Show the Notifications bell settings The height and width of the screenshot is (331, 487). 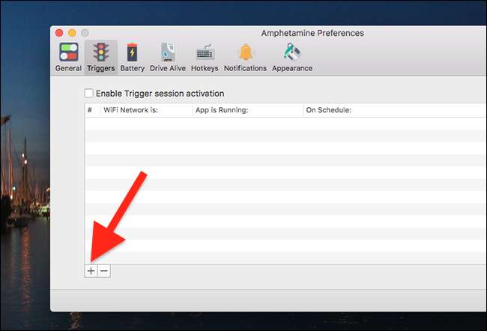(245, 57)
